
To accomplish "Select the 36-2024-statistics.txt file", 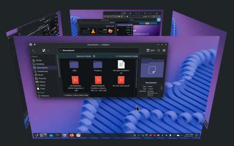I will 121,66.
